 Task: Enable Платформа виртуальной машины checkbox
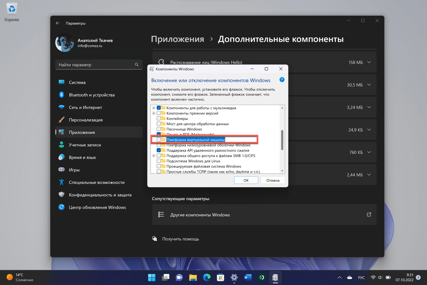(x=159, y=140)
